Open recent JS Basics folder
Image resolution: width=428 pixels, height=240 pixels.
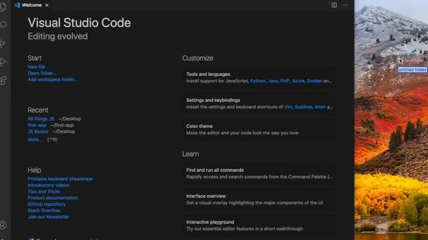pyautogui.click(x=37, y=131)
